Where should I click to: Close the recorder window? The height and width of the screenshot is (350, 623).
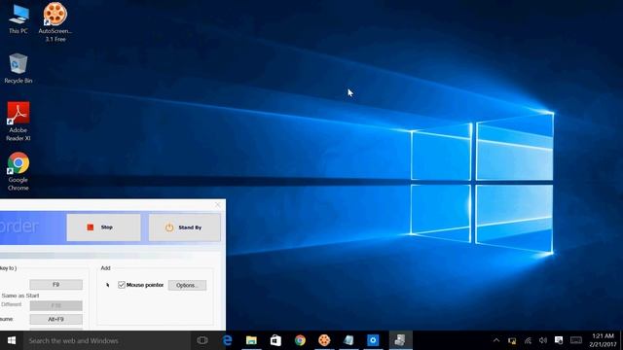(x=217, y=204)
